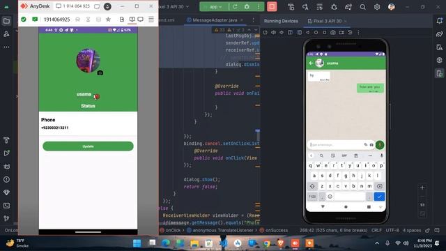Stop the running app with red square button

tap(272, 6)
